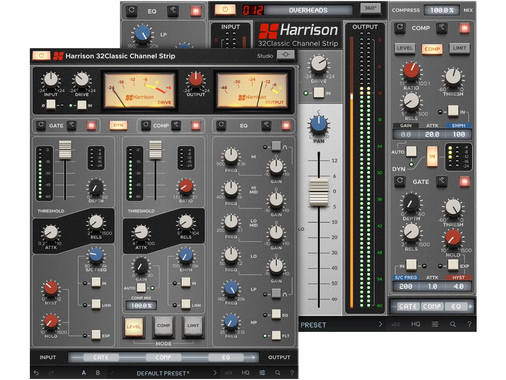Click the GATE ear icon in rear window
Image resolution: width=506 pixels, height=380 pixels.
tap(442, 181)
